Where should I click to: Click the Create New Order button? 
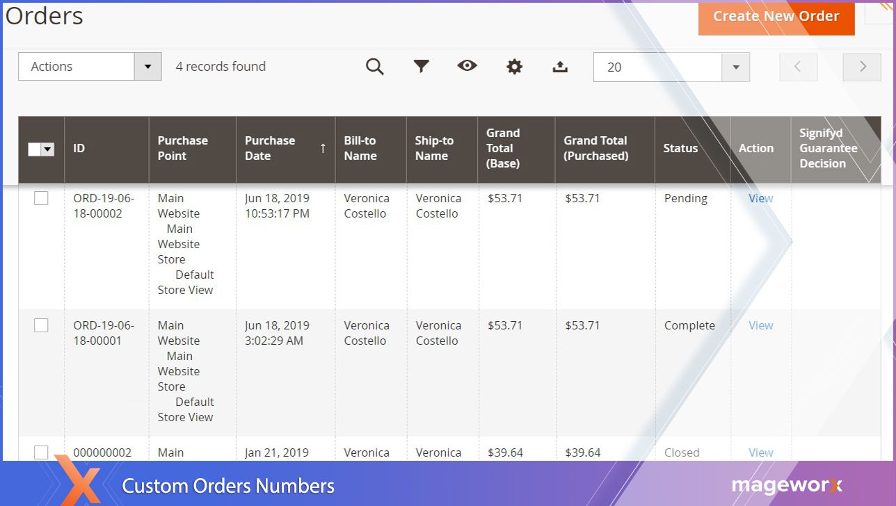tap(776, 17)
